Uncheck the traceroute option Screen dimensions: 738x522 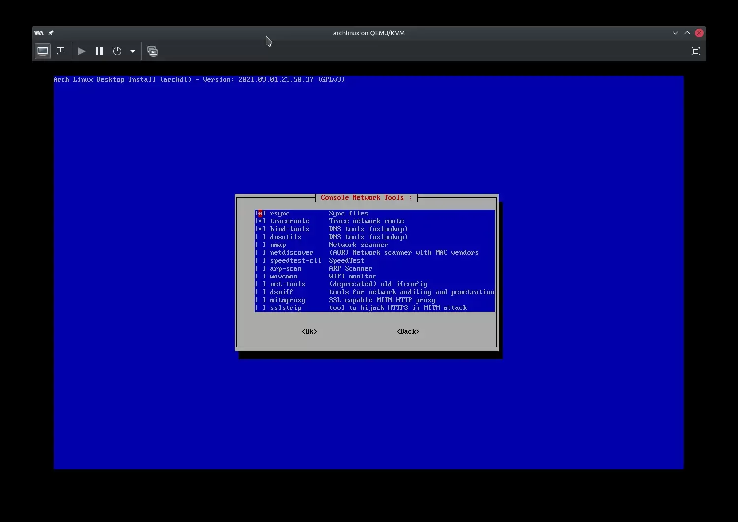(260, 221)
